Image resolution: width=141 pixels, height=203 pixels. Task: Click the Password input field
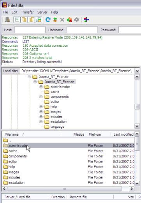tap(130, 30)
